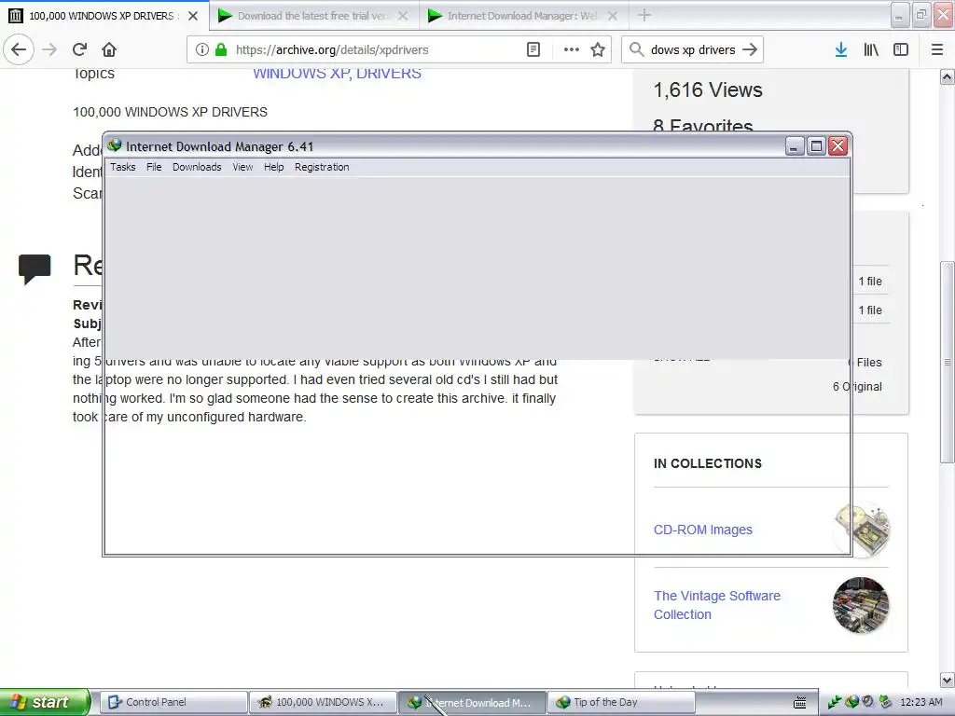
Task: Click the search magnifier icon
Action: point(636,49)
